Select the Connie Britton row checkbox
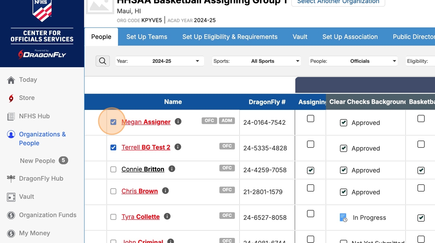Screen dimensions: 435x243 tap(113, 169)
